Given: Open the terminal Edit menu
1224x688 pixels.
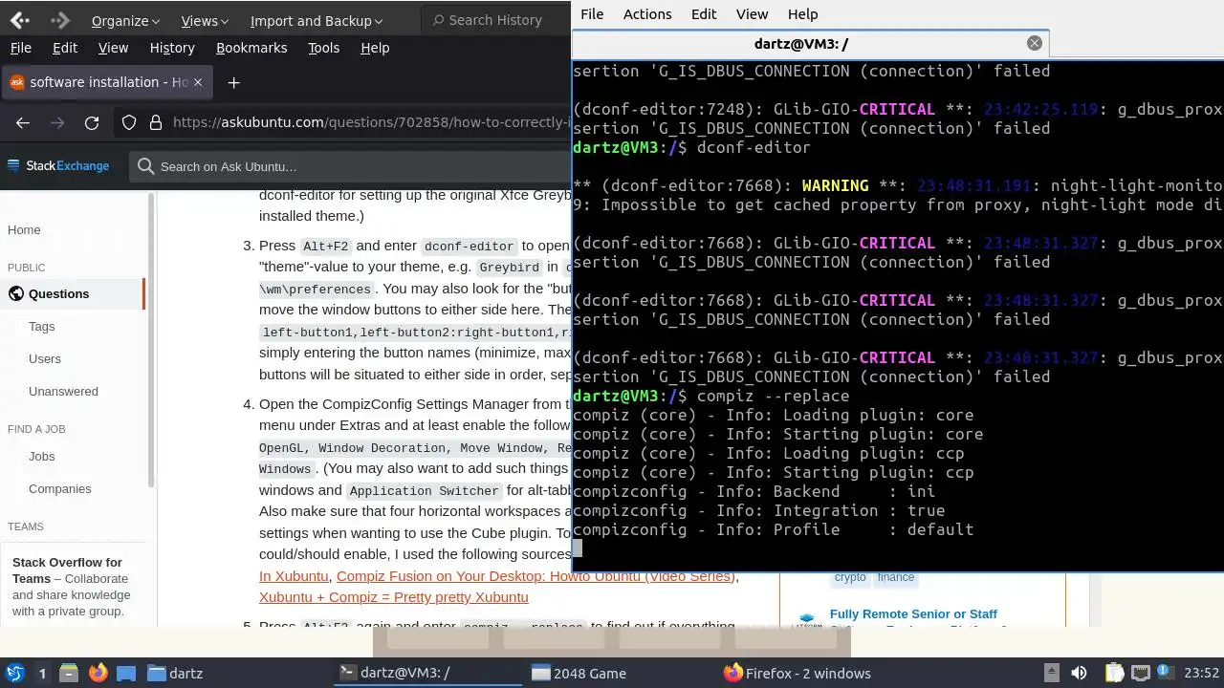Looking at the screenshot, I should [x=704, y=14].
